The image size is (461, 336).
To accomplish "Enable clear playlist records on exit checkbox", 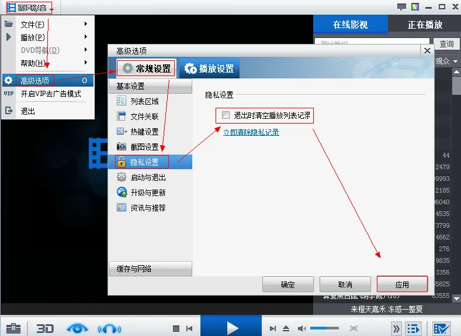I will point(226,115).
